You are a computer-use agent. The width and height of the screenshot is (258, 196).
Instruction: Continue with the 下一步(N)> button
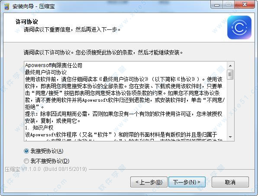(187, 182)
